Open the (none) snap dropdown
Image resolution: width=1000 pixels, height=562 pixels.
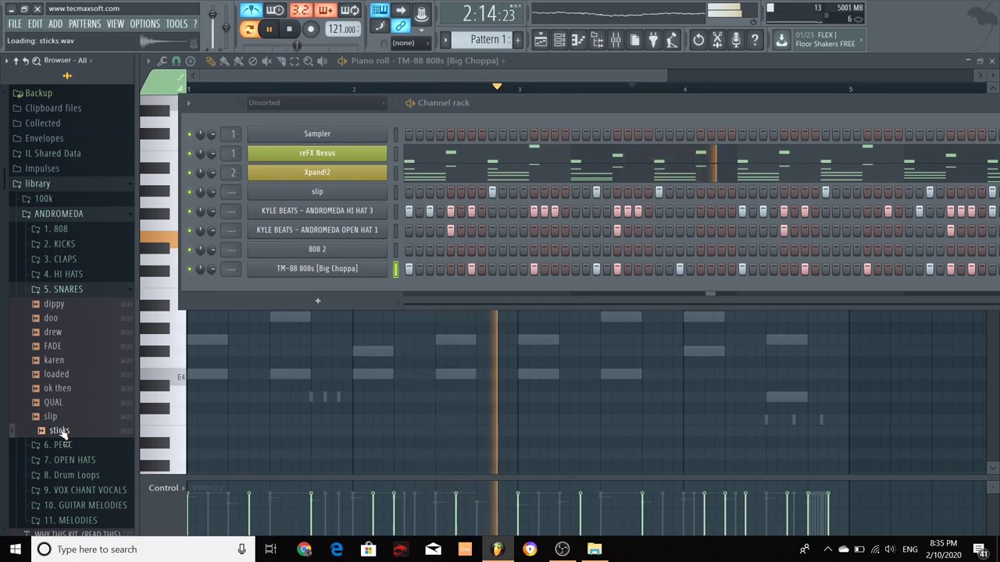pyautogui.click(x=403, y=44)
